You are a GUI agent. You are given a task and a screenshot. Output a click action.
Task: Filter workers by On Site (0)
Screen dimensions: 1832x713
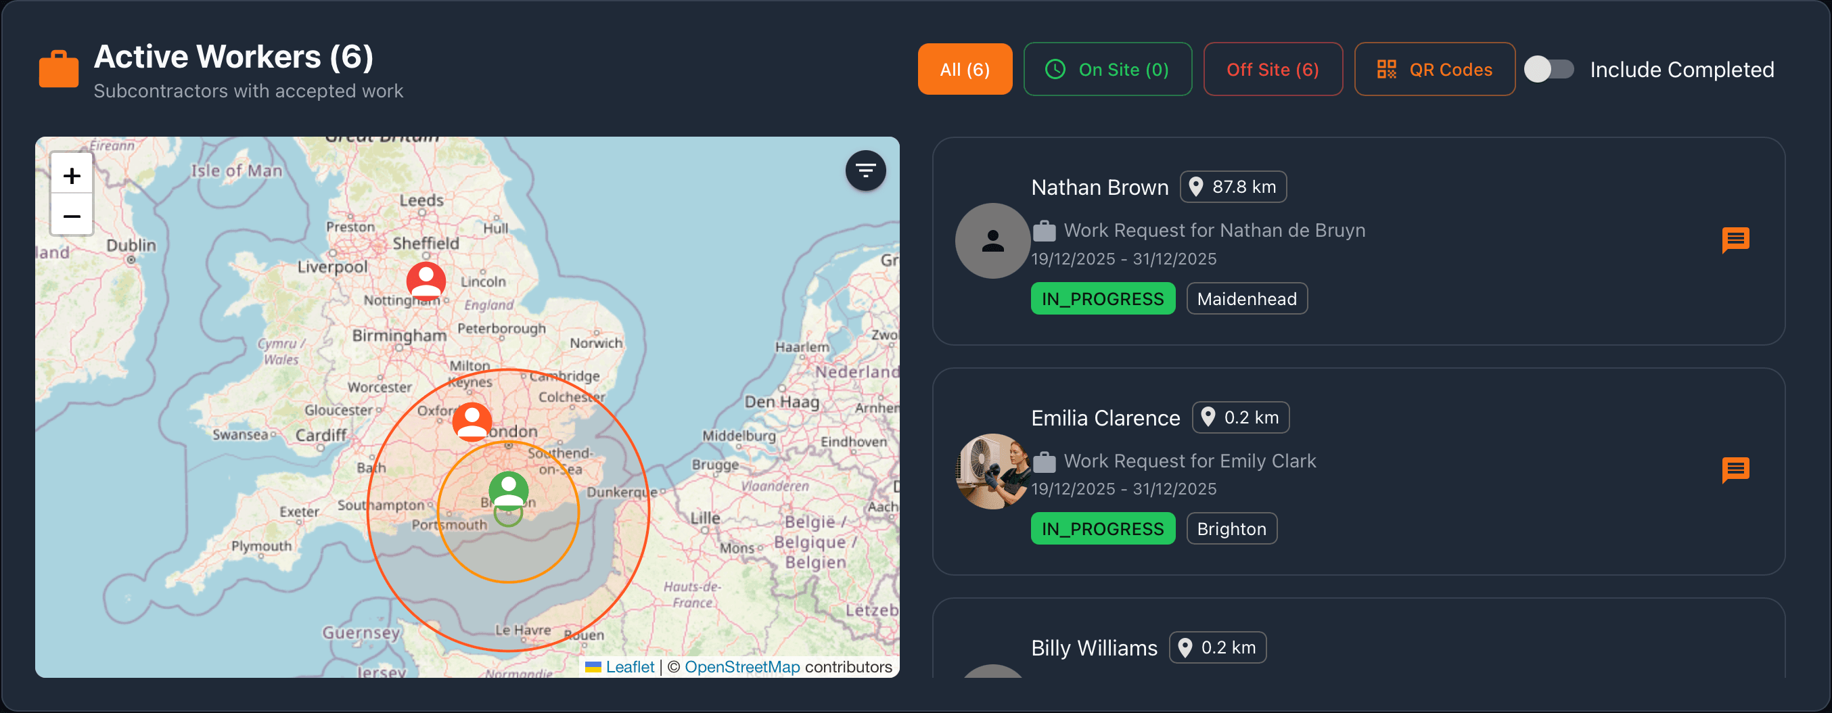point(1107,70)
